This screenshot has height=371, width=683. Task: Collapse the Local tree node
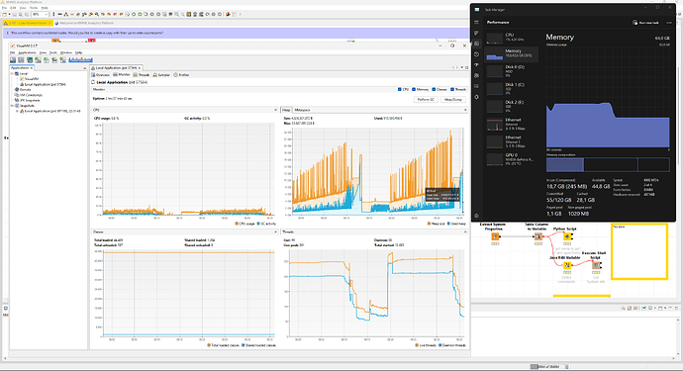pyautogui.click(x=13, y=73)
